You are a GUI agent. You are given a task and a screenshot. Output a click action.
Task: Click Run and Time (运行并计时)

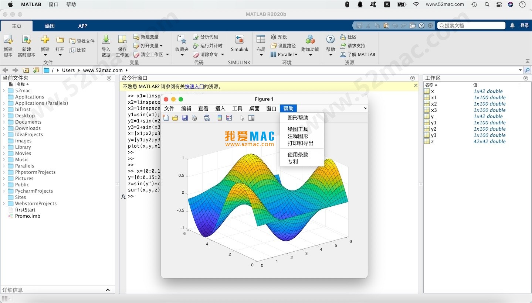pyautogui.click(x=208, y=46)
